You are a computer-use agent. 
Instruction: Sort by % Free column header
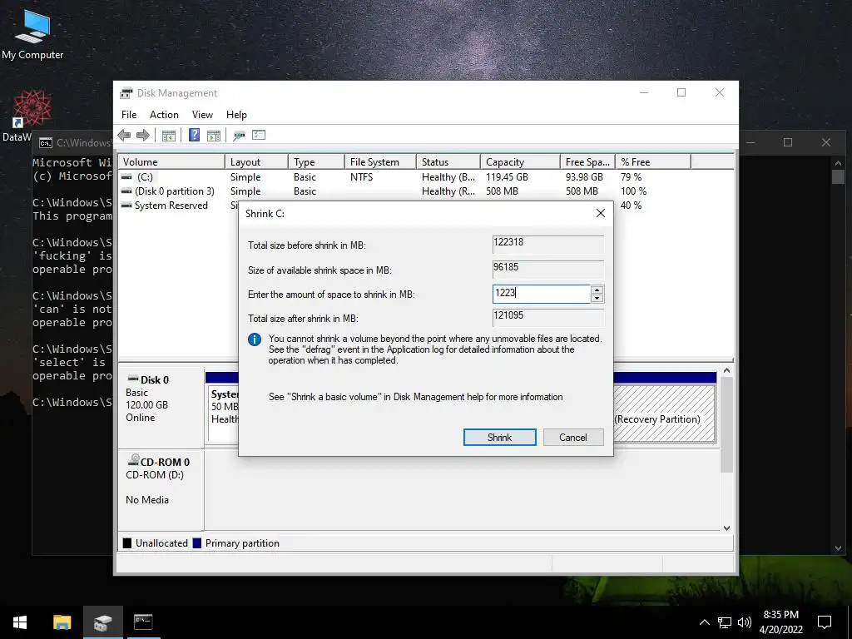[653, 162]
